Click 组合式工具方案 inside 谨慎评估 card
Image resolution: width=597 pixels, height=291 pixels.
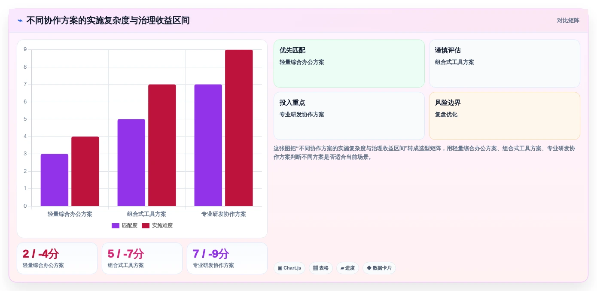[x=454, y=62]
